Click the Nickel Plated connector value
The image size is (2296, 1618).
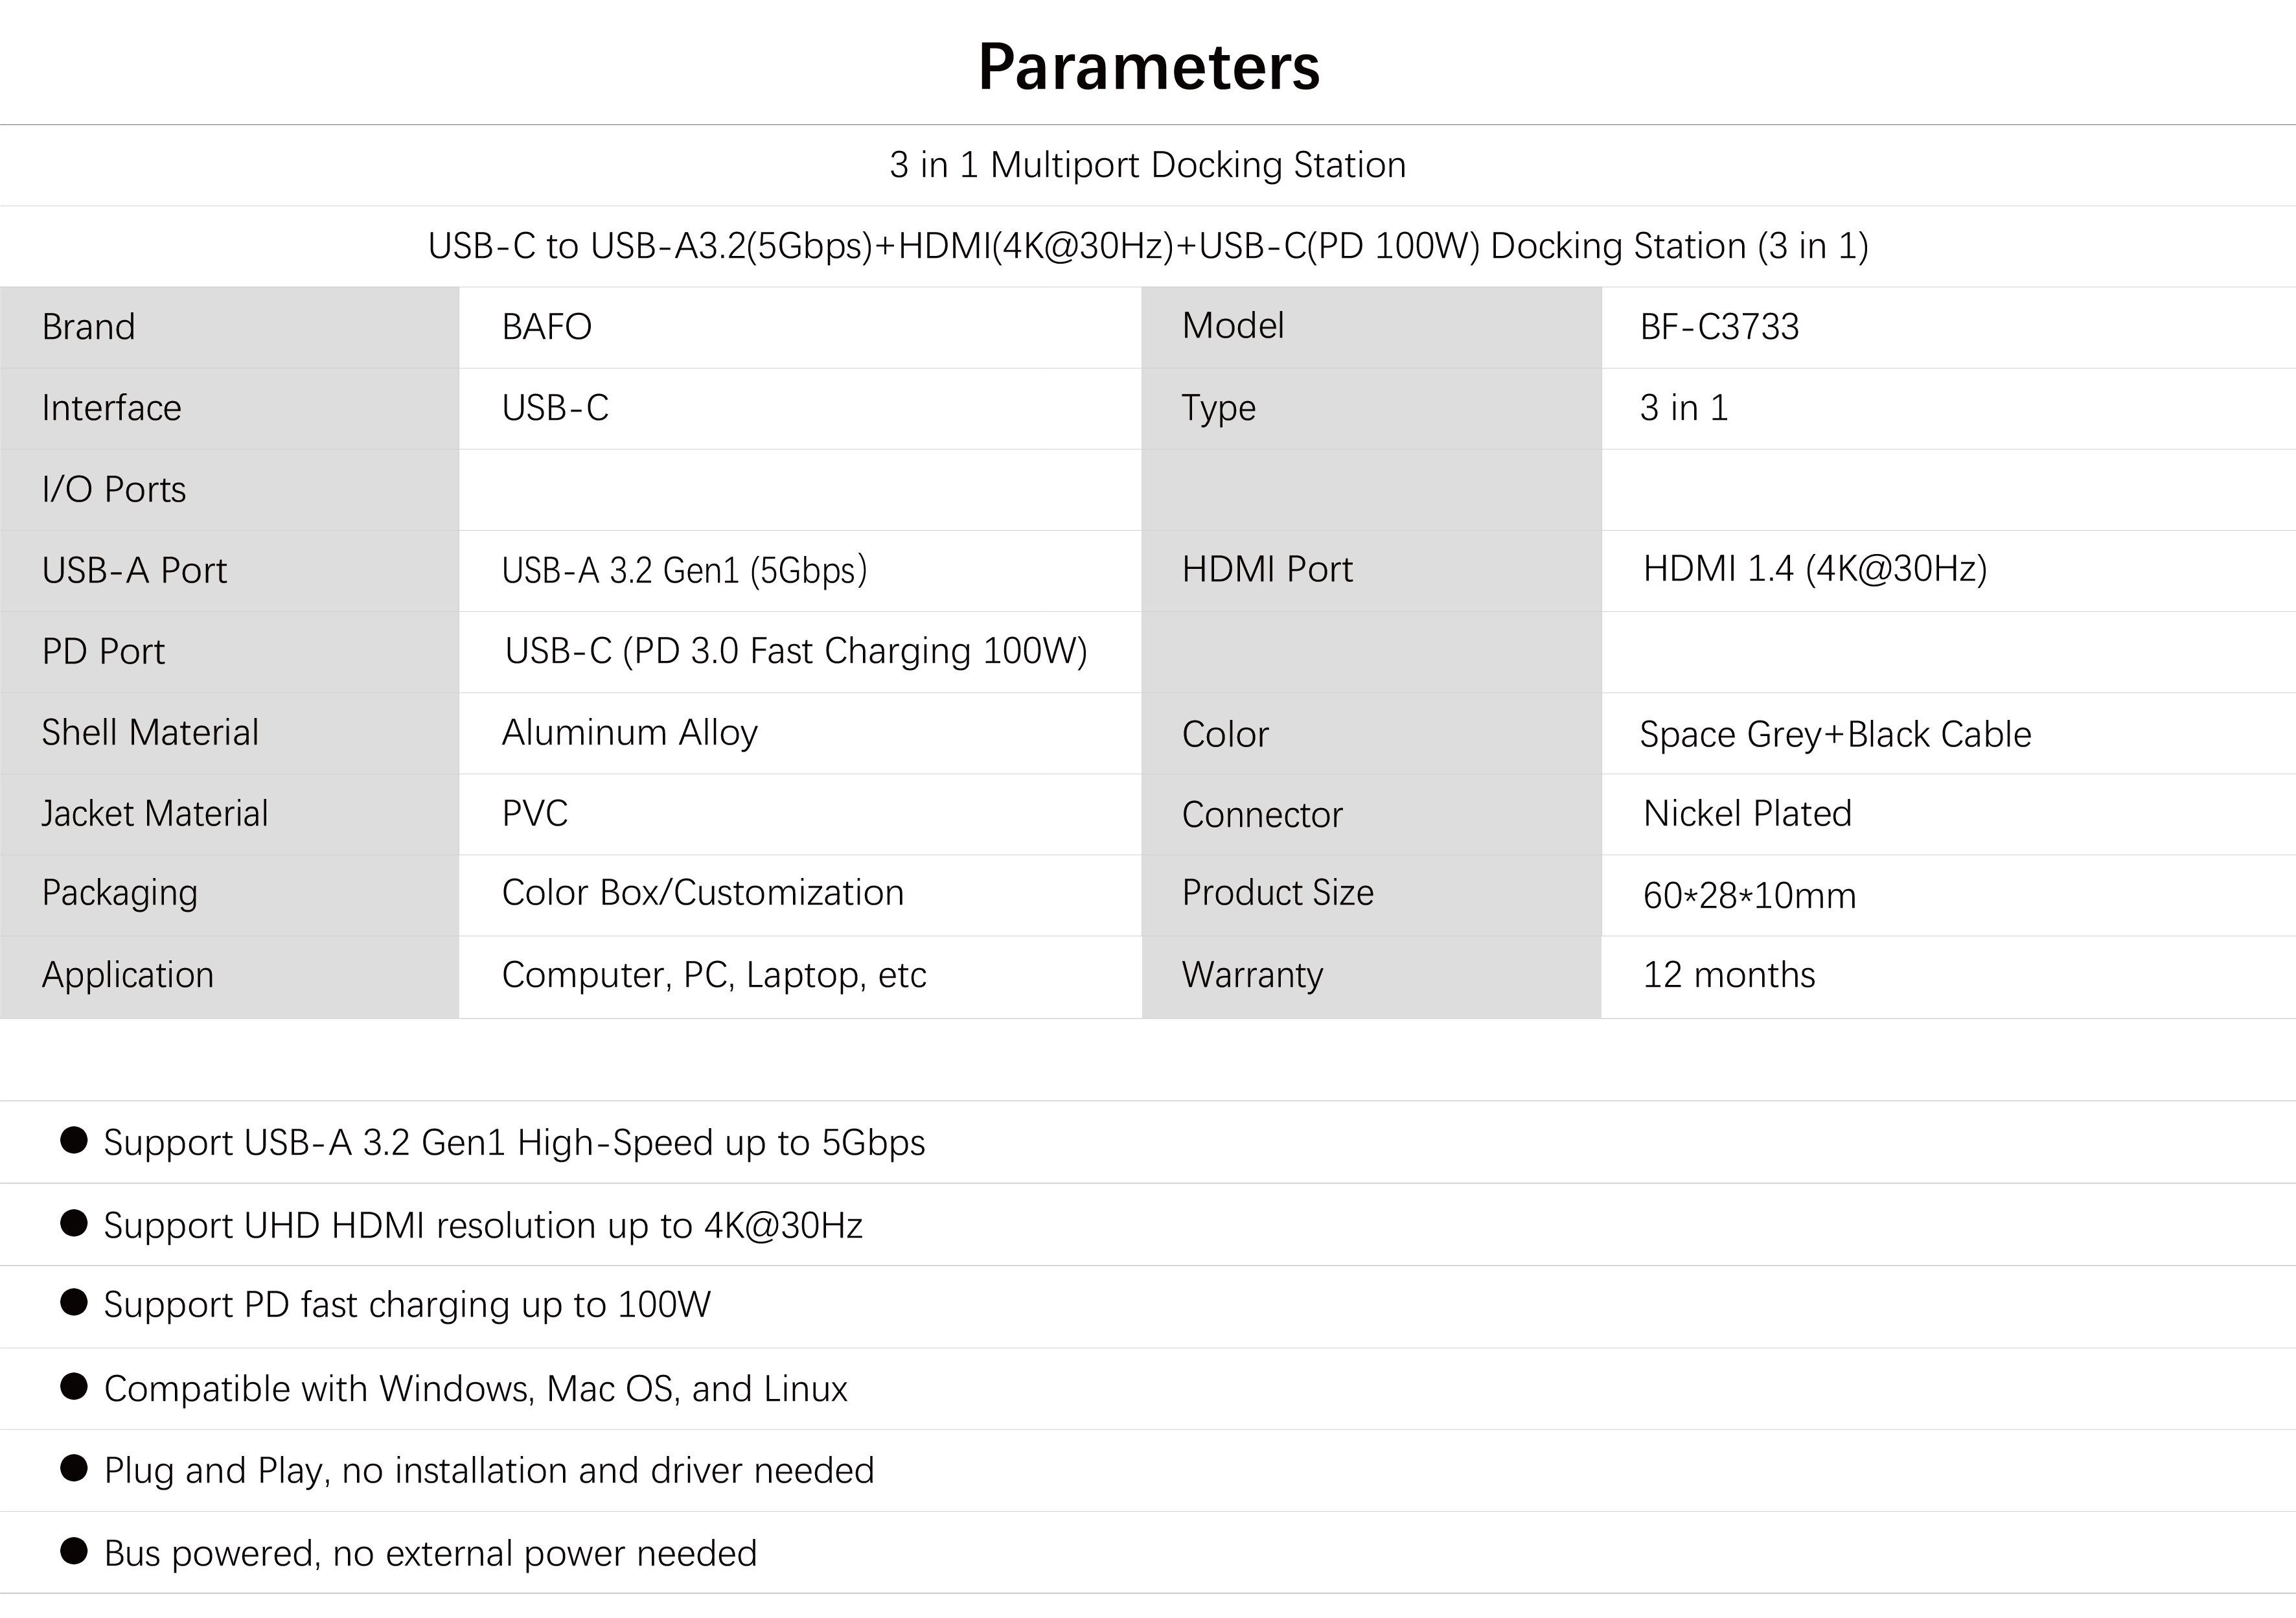(1747, 814)
